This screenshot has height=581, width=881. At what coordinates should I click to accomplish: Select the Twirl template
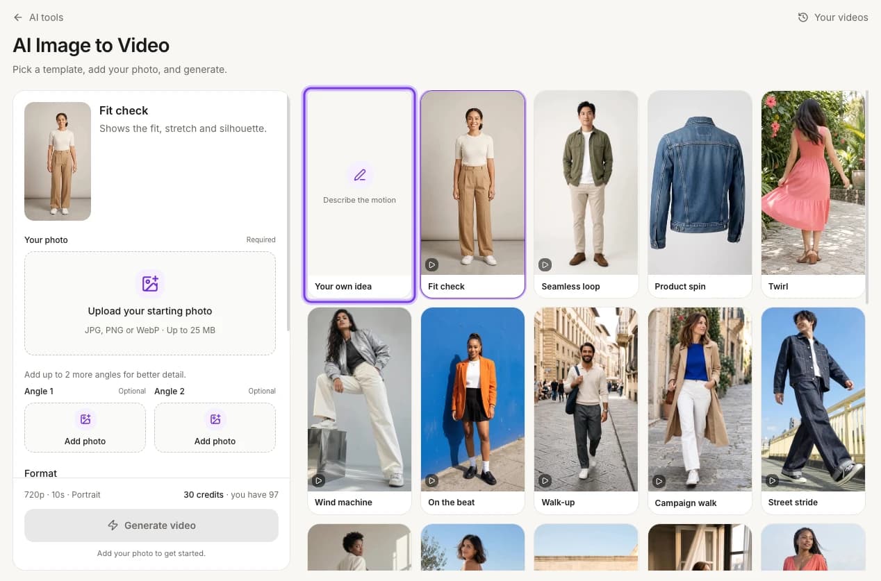click(x=813, y=194)
